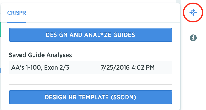
Task: Click the 7/25/2016 4:02 PM timestamp
Action: 128,67
